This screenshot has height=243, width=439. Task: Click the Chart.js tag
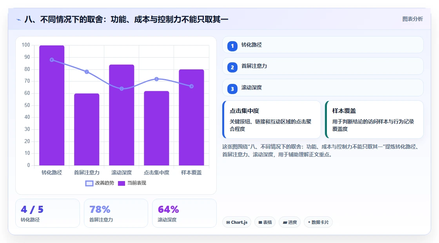click(237, 222)
